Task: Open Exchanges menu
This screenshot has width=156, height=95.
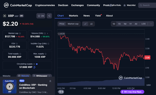Action: [77, 5]
